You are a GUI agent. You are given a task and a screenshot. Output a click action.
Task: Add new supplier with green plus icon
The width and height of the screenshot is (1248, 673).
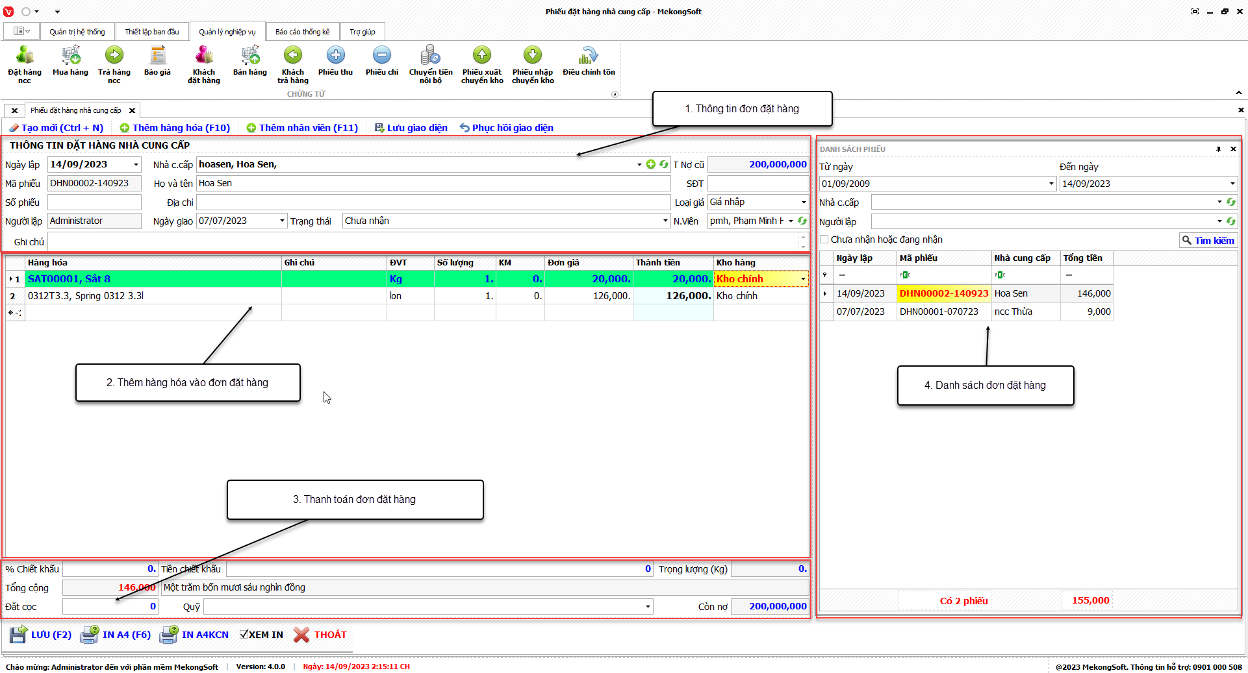[x=650, y=165]
